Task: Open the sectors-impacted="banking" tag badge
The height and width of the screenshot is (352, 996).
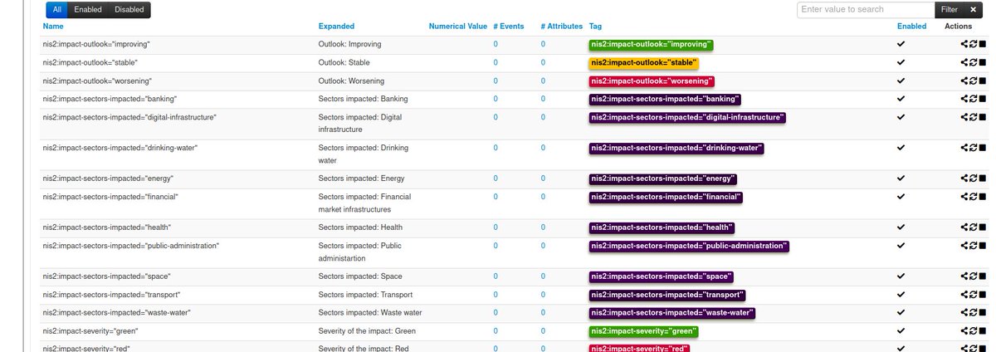Action: click(x=665, y=99)
